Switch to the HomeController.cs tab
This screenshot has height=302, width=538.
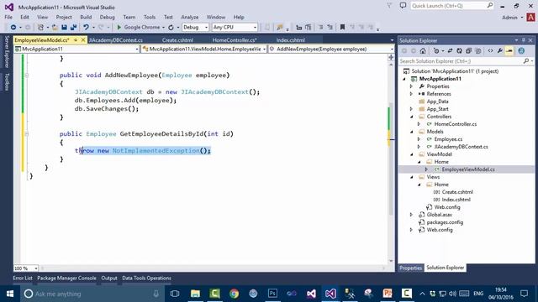click(235, 40)
